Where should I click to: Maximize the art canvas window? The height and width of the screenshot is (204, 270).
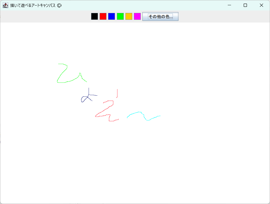[x=245, y=5]
